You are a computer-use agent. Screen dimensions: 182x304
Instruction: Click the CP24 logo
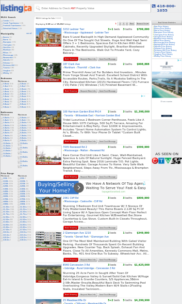click(x=176, y=160)
